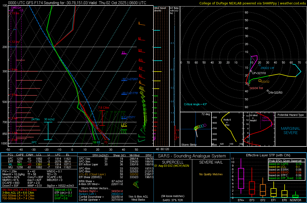Screen dimensions: 307x203
Task: Click the 'No Quality Matches' hail text
Action: click(x=211, y=174)
